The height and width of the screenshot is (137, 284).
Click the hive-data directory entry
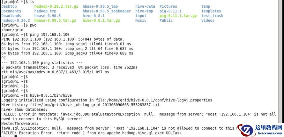[145, 6]
